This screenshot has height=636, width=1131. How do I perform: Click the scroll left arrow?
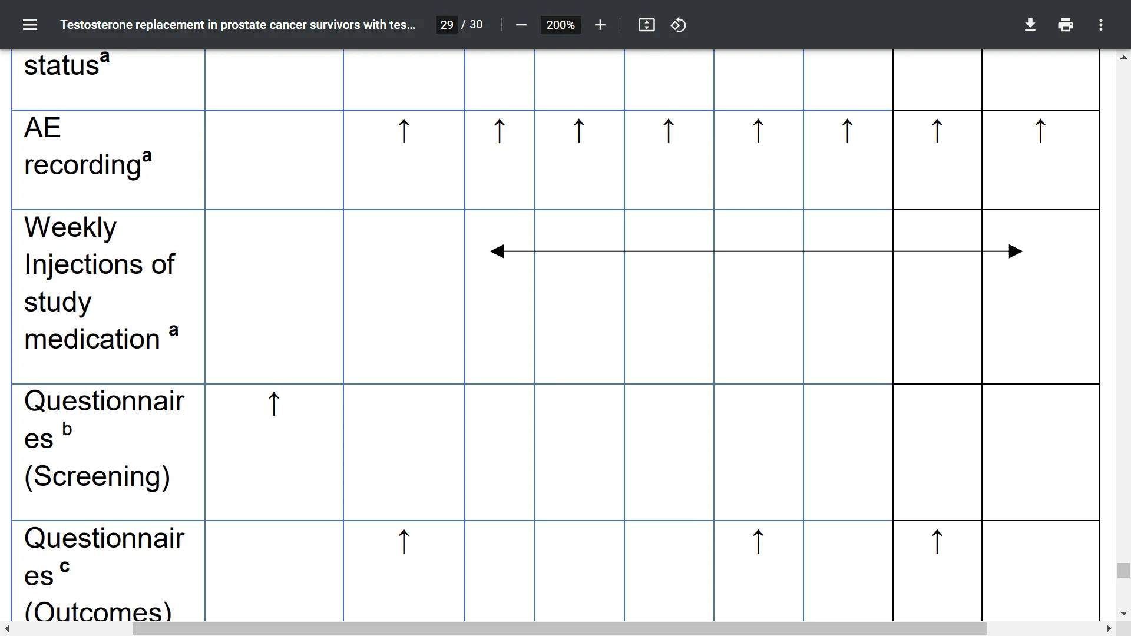pos(7,629)
